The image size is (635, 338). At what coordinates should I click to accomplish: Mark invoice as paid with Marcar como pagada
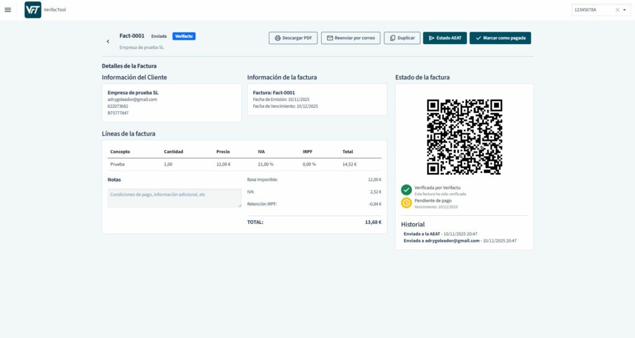[500, 38]
